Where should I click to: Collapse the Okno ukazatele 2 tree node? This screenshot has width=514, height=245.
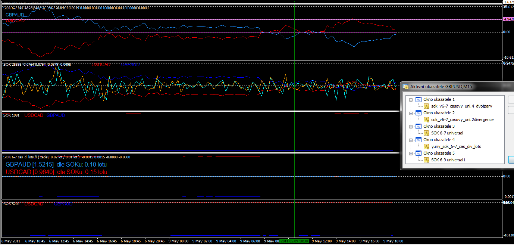(411, 113)
